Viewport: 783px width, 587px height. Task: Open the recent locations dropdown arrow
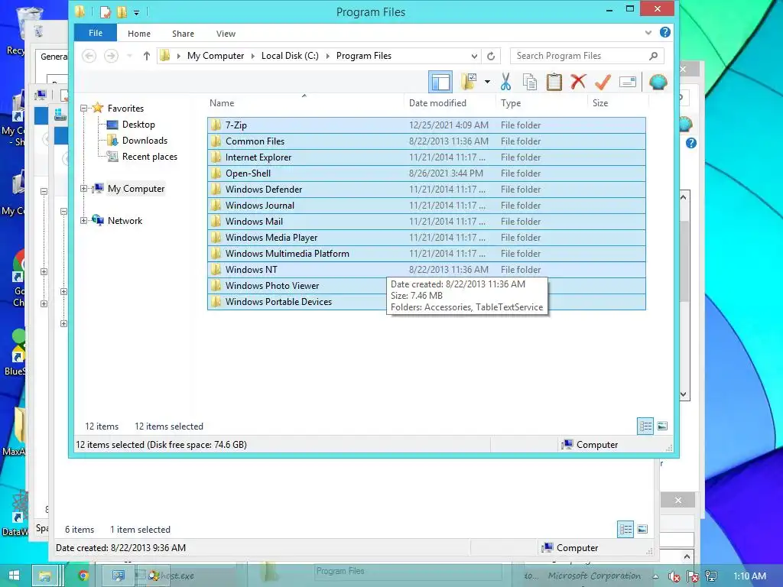129,56
